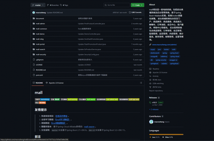Open the 1,082 Commits history link
The height and width of the screenshot is (141, 214).
tap(135, 12)
